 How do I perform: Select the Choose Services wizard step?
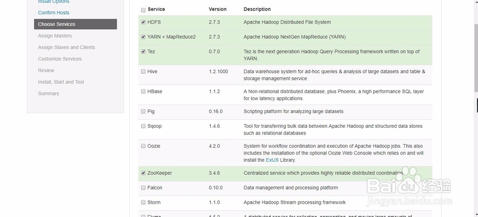[56, 24]
